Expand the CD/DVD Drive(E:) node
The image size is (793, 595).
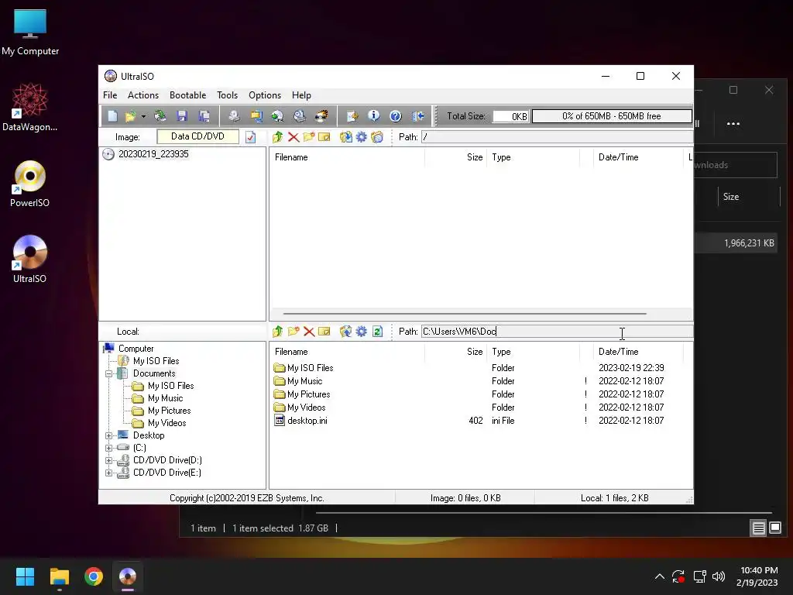click(108, 473)
